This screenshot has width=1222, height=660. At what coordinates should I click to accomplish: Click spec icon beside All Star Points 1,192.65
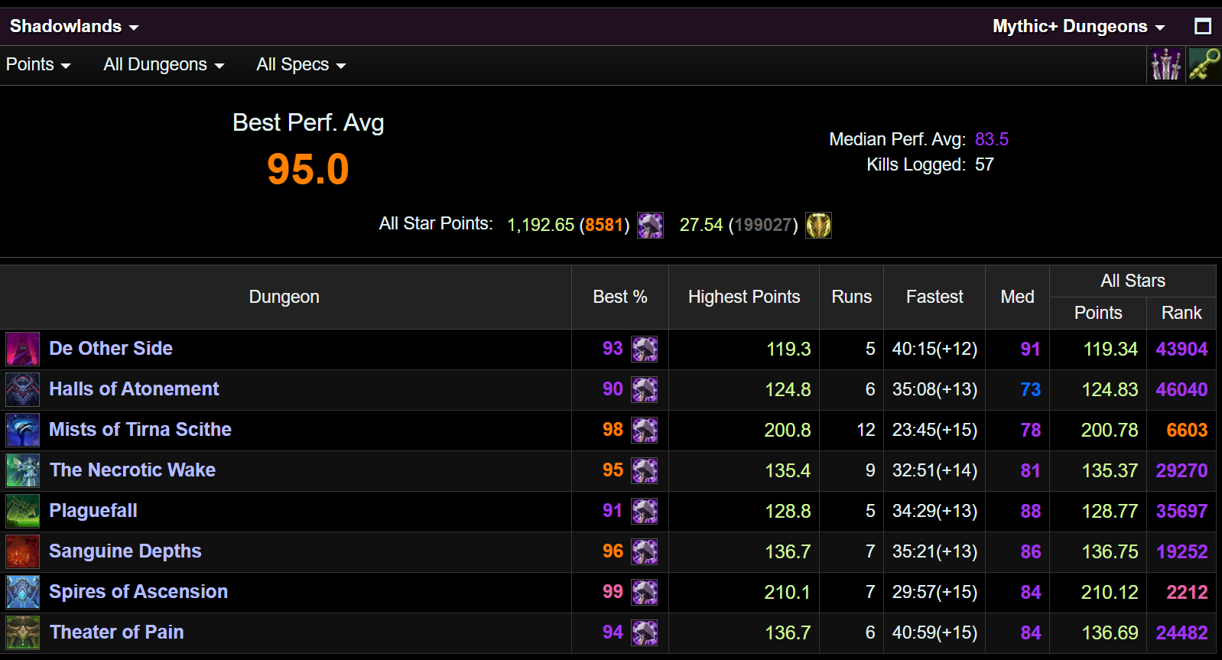650,226
